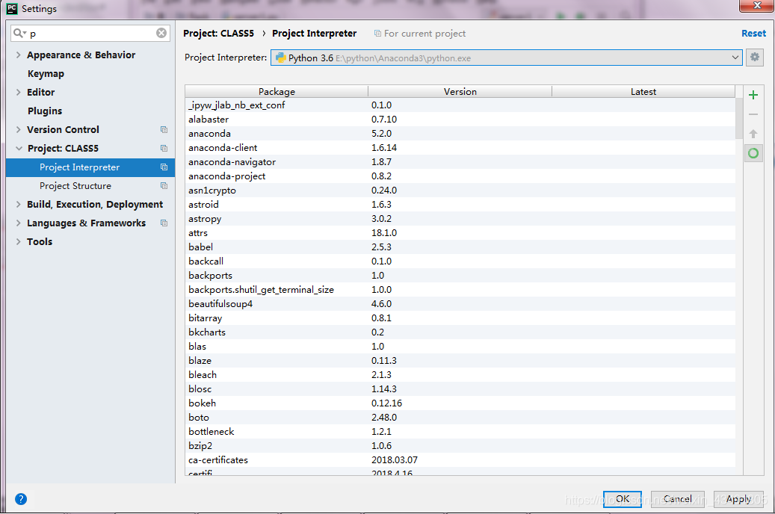
Task: Select Version Control label in the tree
Action: [x=63, y=129]
